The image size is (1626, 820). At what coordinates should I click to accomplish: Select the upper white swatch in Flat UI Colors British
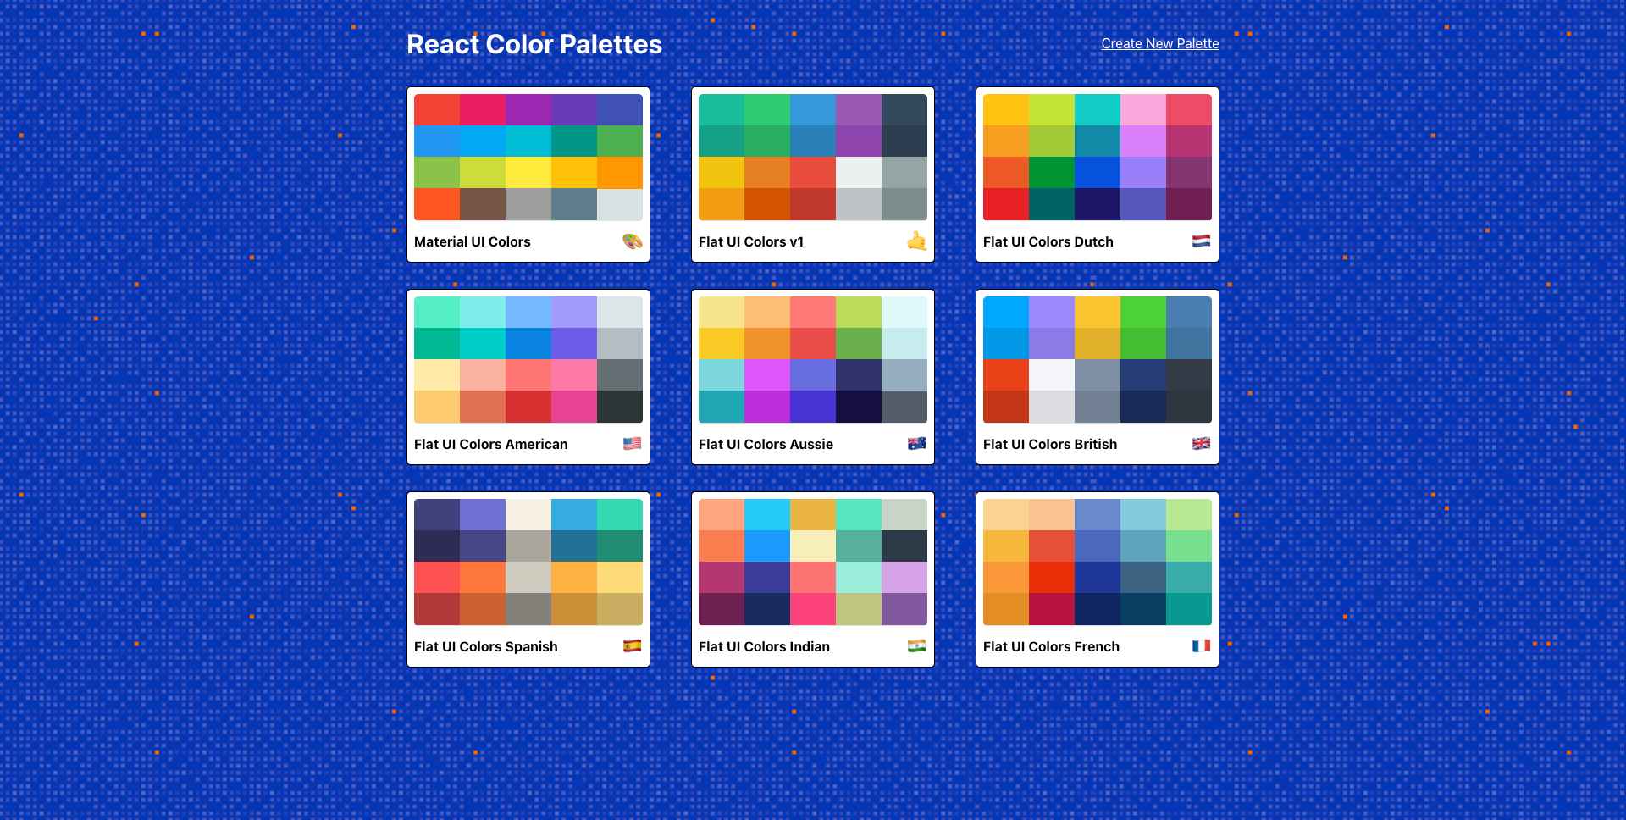coord(1052,375)
